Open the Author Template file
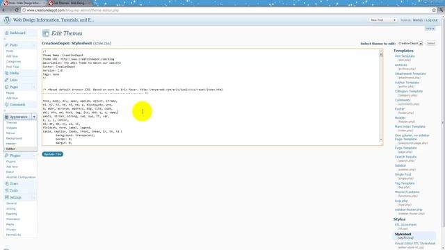 click(407, 83)
